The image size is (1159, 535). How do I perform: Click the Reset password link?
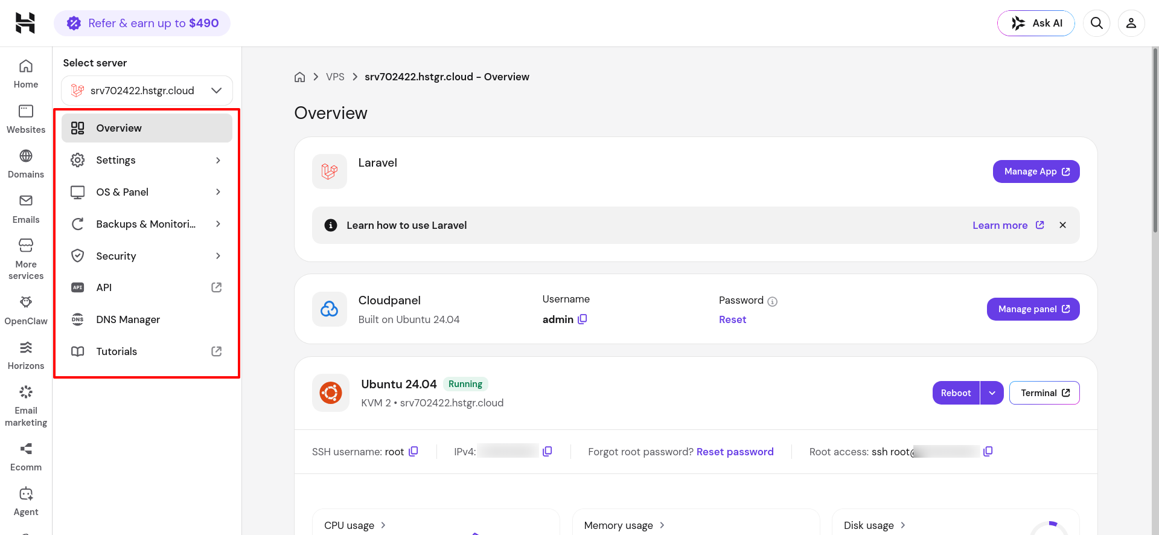point(735,452)
